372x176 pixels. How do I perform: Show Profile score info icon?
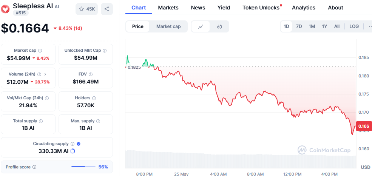34,167
